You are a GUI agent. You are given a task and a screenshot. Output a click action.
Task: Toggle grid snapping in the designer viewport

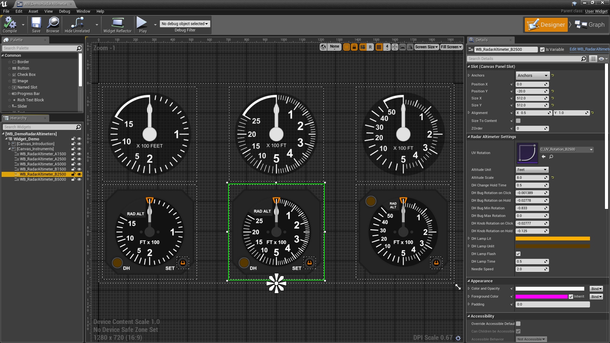tap(379, 47)
